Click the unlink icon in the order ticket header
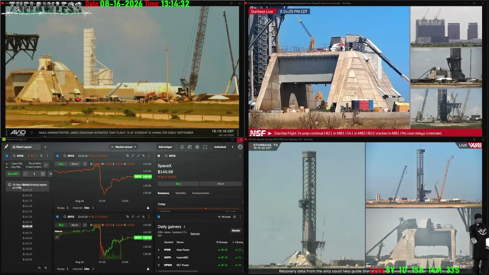Image resolution: width=489 pixels, height=275 pixels. click(x=42, y=156)
